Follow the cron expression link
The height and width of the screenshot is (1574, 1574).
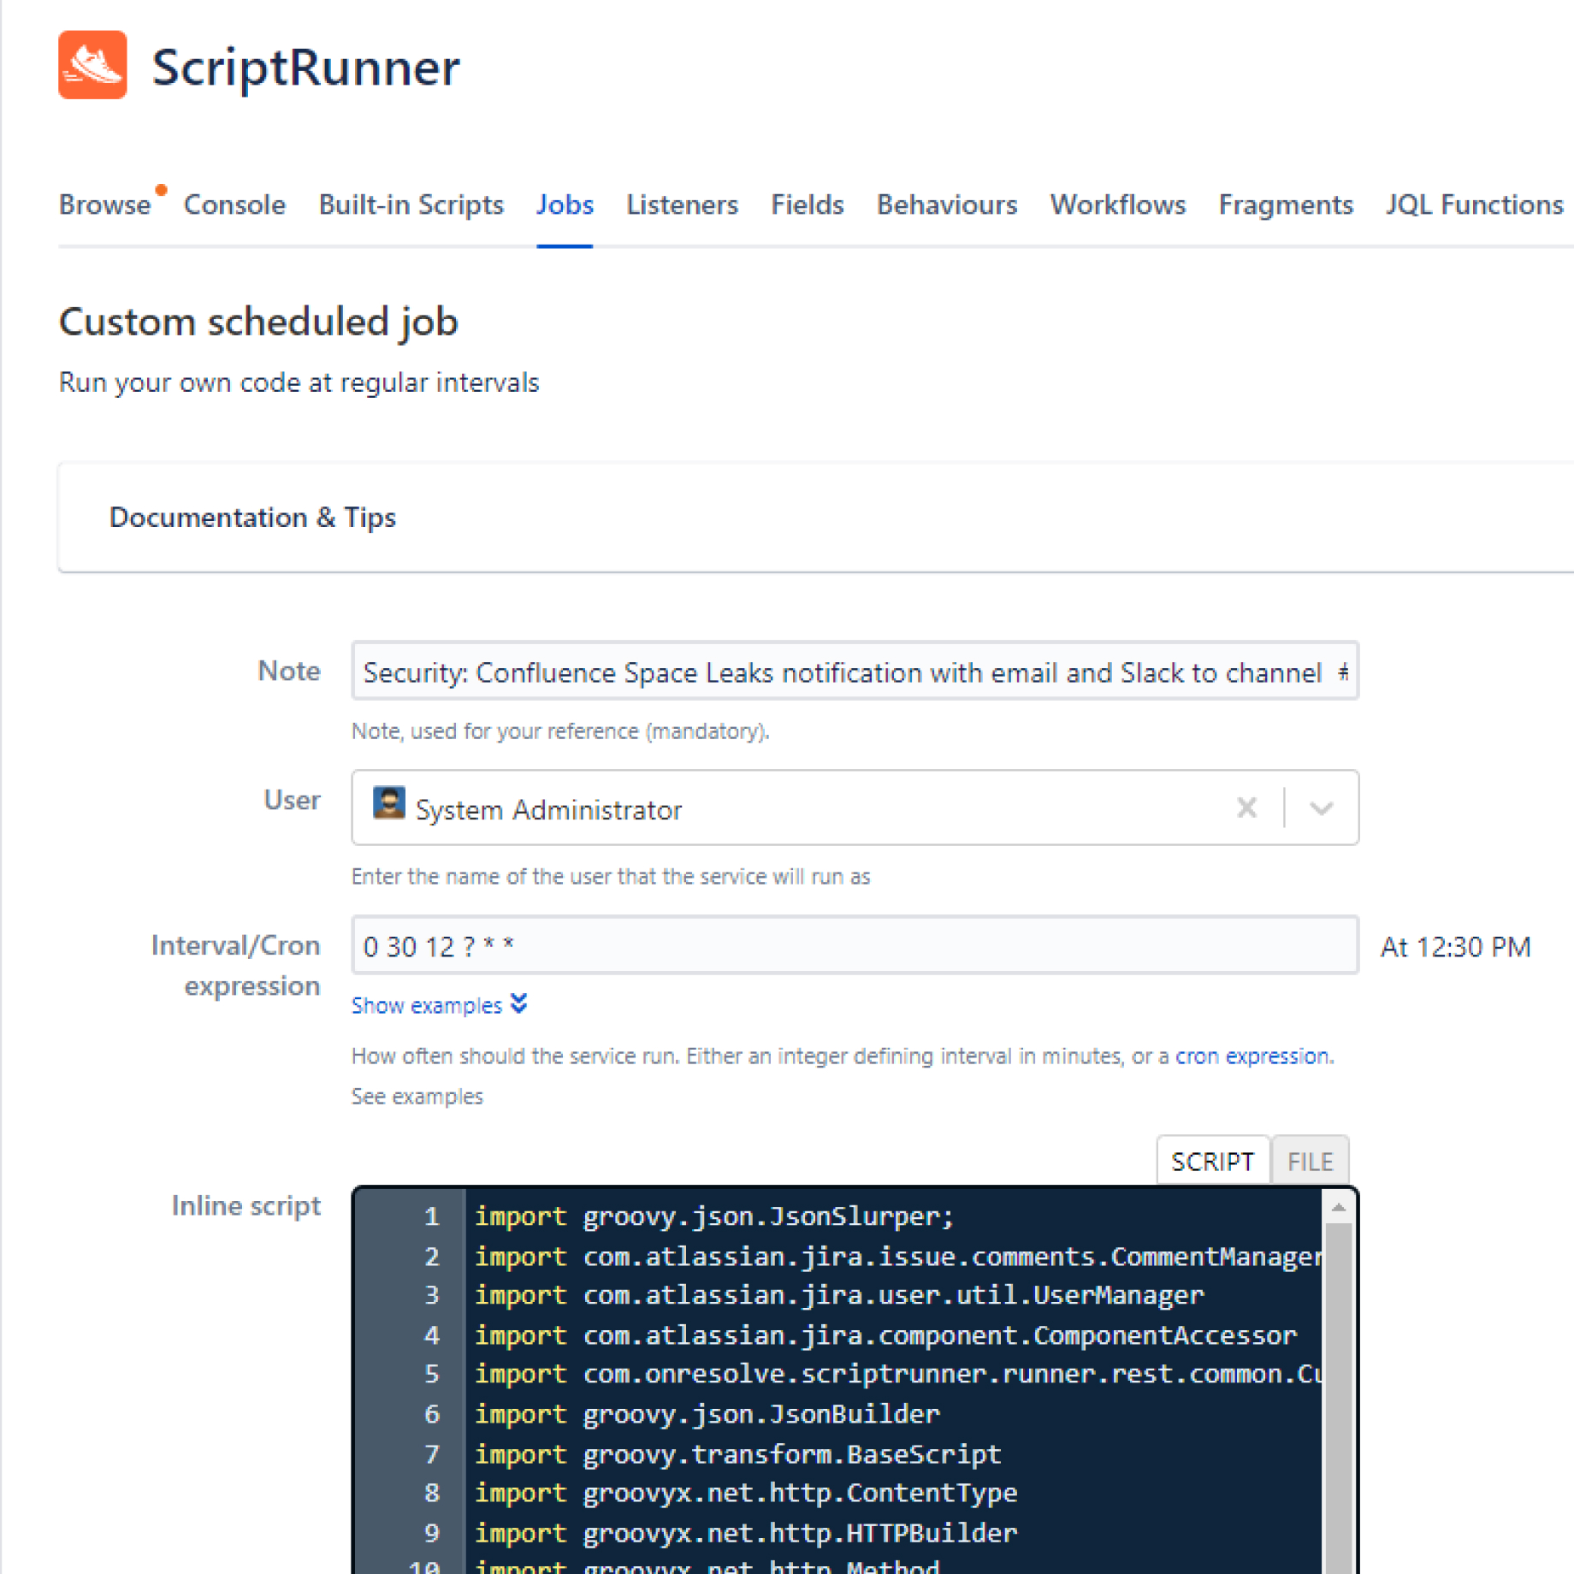(1252, 1056)
